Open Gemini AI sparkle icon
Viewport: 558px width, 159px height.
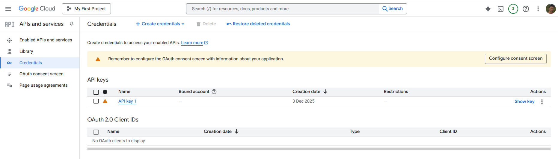(x=488, y=9)
